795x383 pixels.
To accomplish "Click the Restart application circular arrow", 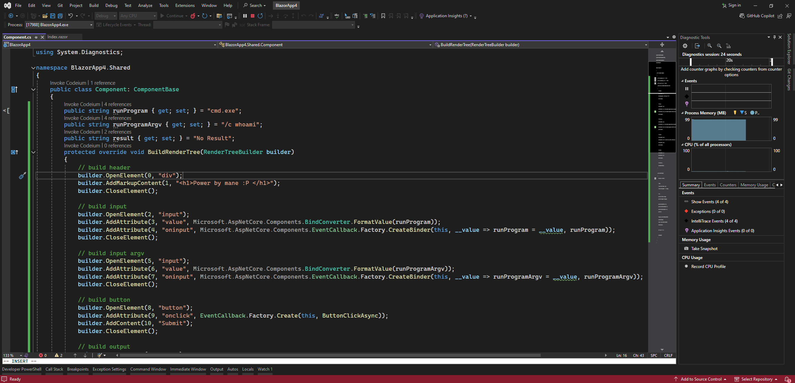I will pyautogui.click(x=205, y=16).
